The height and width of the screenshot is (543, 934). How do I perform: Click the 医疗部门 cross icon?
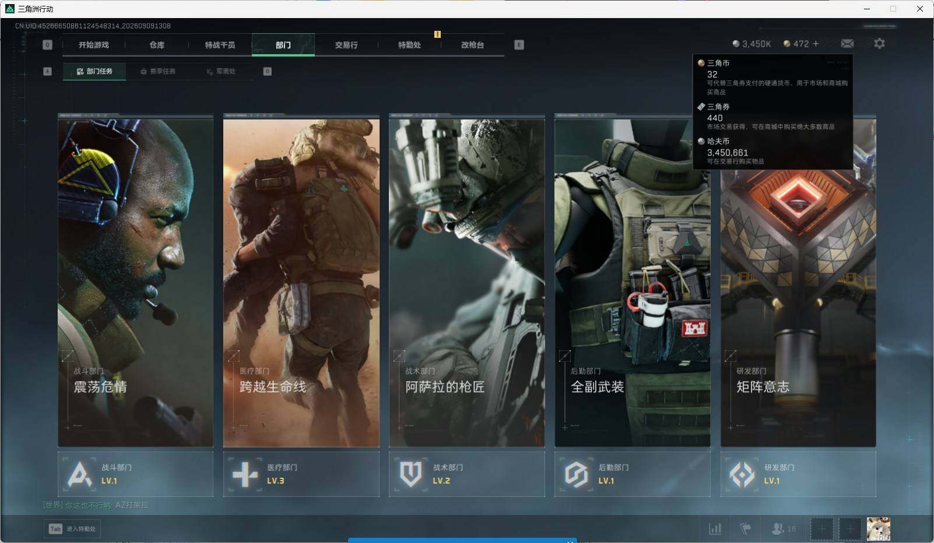pyautogui.click(x=245, y=474)
